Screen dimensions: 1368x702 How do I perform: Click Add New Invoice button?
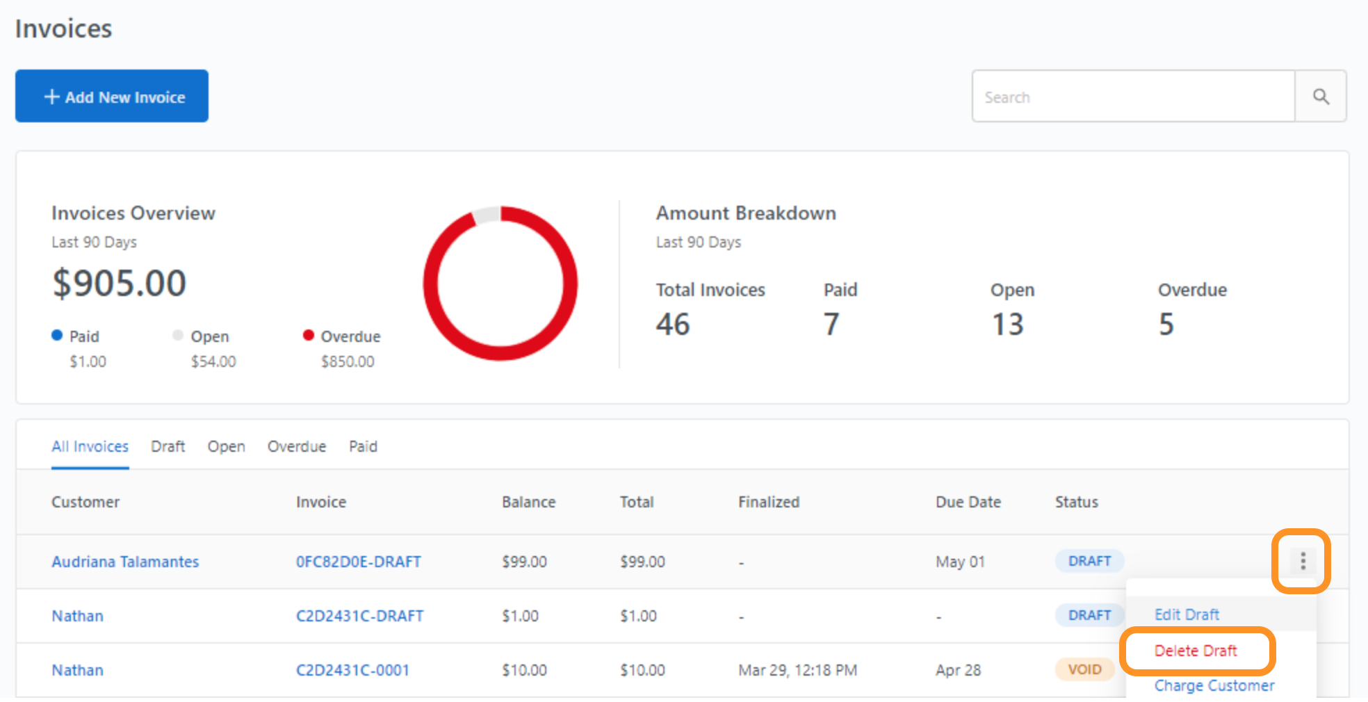point(112,96)
